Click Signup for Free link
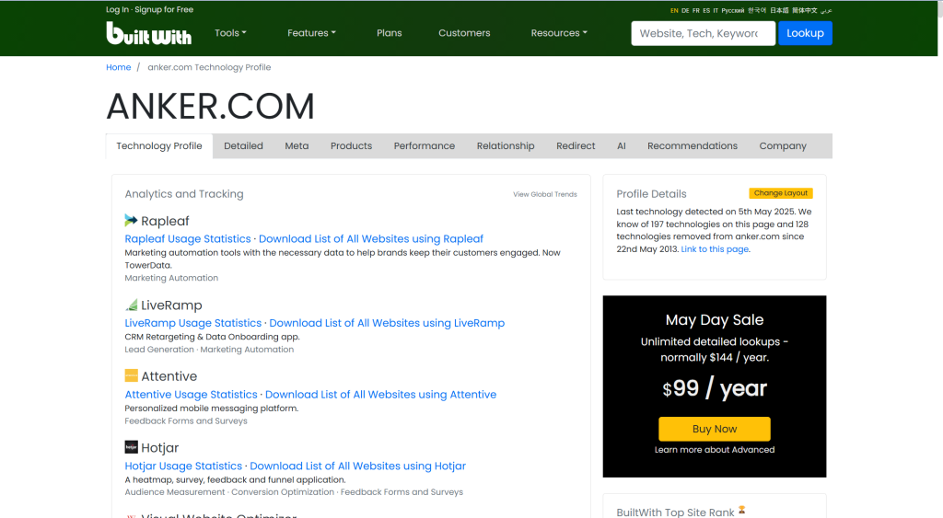The height and width of the screenshot is (518, 943). tap(164, 9)
